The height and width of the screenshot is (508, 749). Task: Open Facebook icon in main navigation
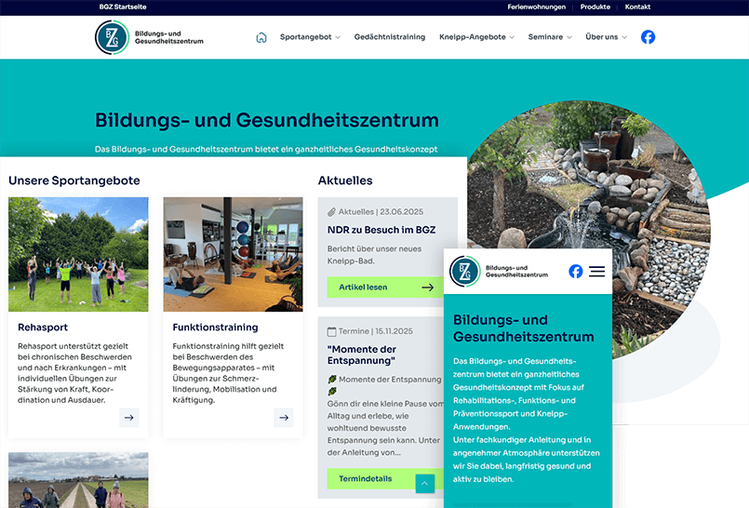point(648,37)
